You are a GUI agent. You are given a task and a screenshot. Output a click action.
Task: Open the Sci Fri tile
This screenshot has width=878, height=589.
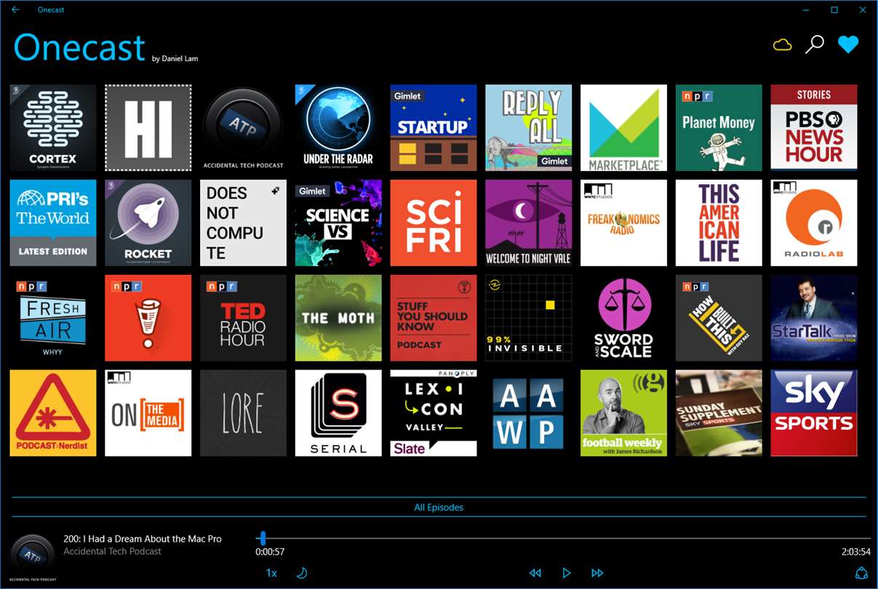point(434,223)
